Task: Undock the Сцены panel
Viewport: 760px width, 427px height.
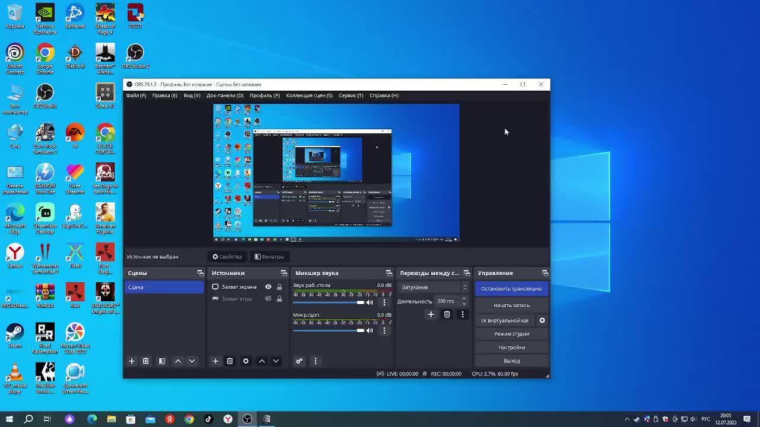Action: [x=200, y=273]
